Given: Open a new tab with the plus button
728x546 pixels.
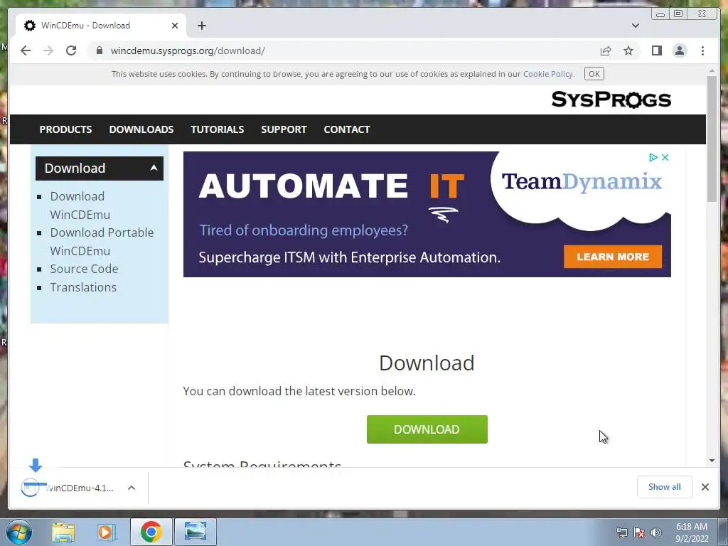Looking at the screenshot, I should click(201, 26).
